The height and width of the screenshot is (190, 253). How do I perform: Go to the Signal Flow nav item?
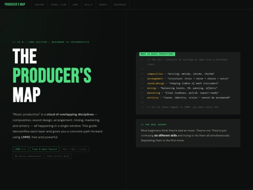(x=59, y=5)
